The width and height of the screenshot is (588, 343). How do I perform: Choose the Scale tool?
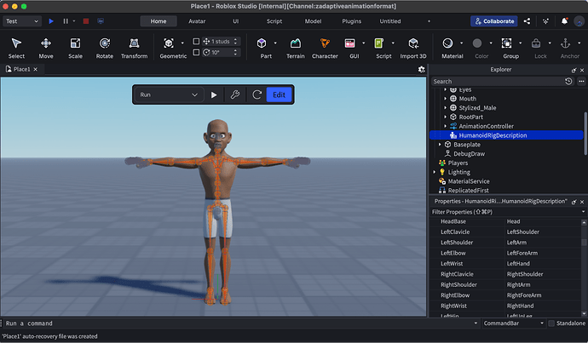[75, 49]
